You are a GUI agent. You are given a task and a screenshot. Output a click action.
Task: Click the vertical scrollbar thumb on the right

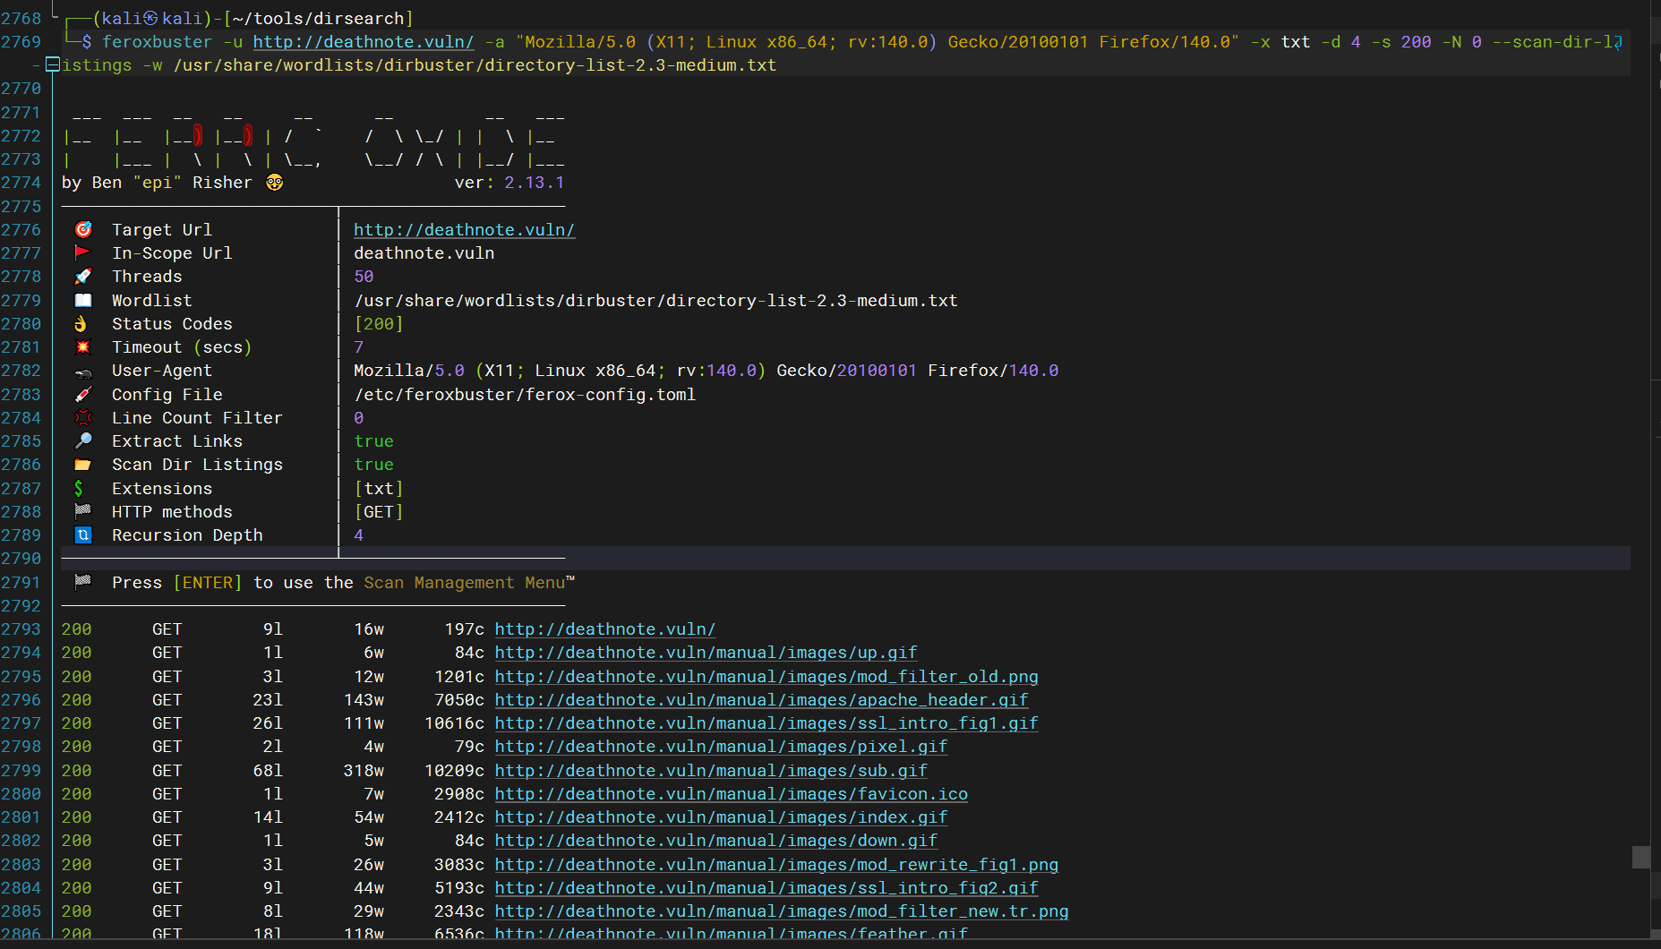1640,858
